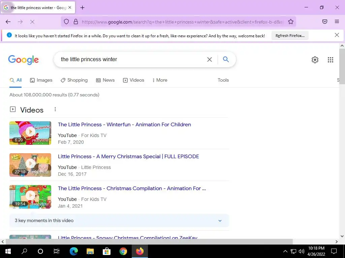Image resolution: width=345 pixels, height=258 pixels.
Task: Stop loading the page
Action: coord(32,21)
